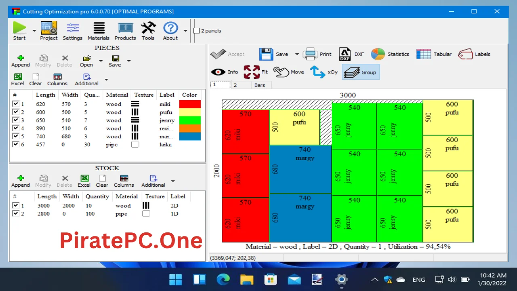Click the green color swatch for jenny
Image resolution: width=517 pixels, height=291 pixels.
190,120
